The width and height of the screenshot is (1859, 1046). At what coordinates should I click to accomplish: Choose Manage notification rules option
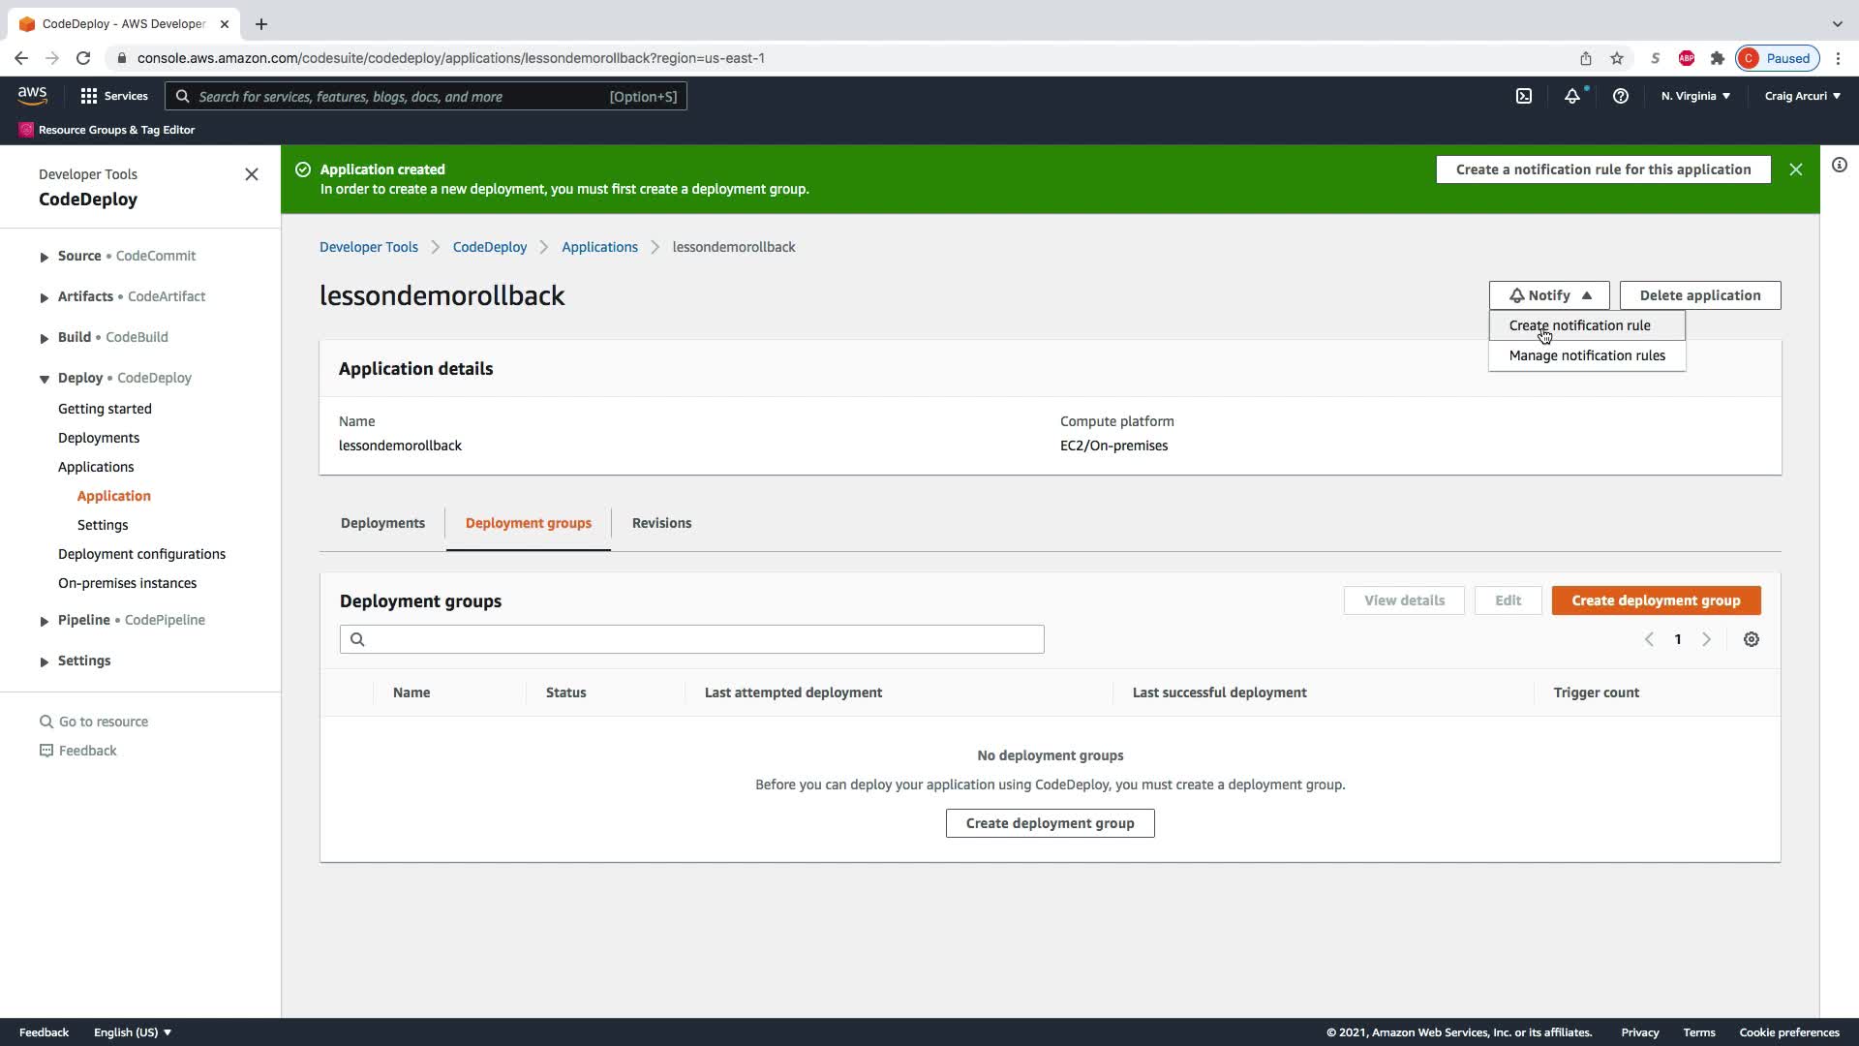(1586, 355)
